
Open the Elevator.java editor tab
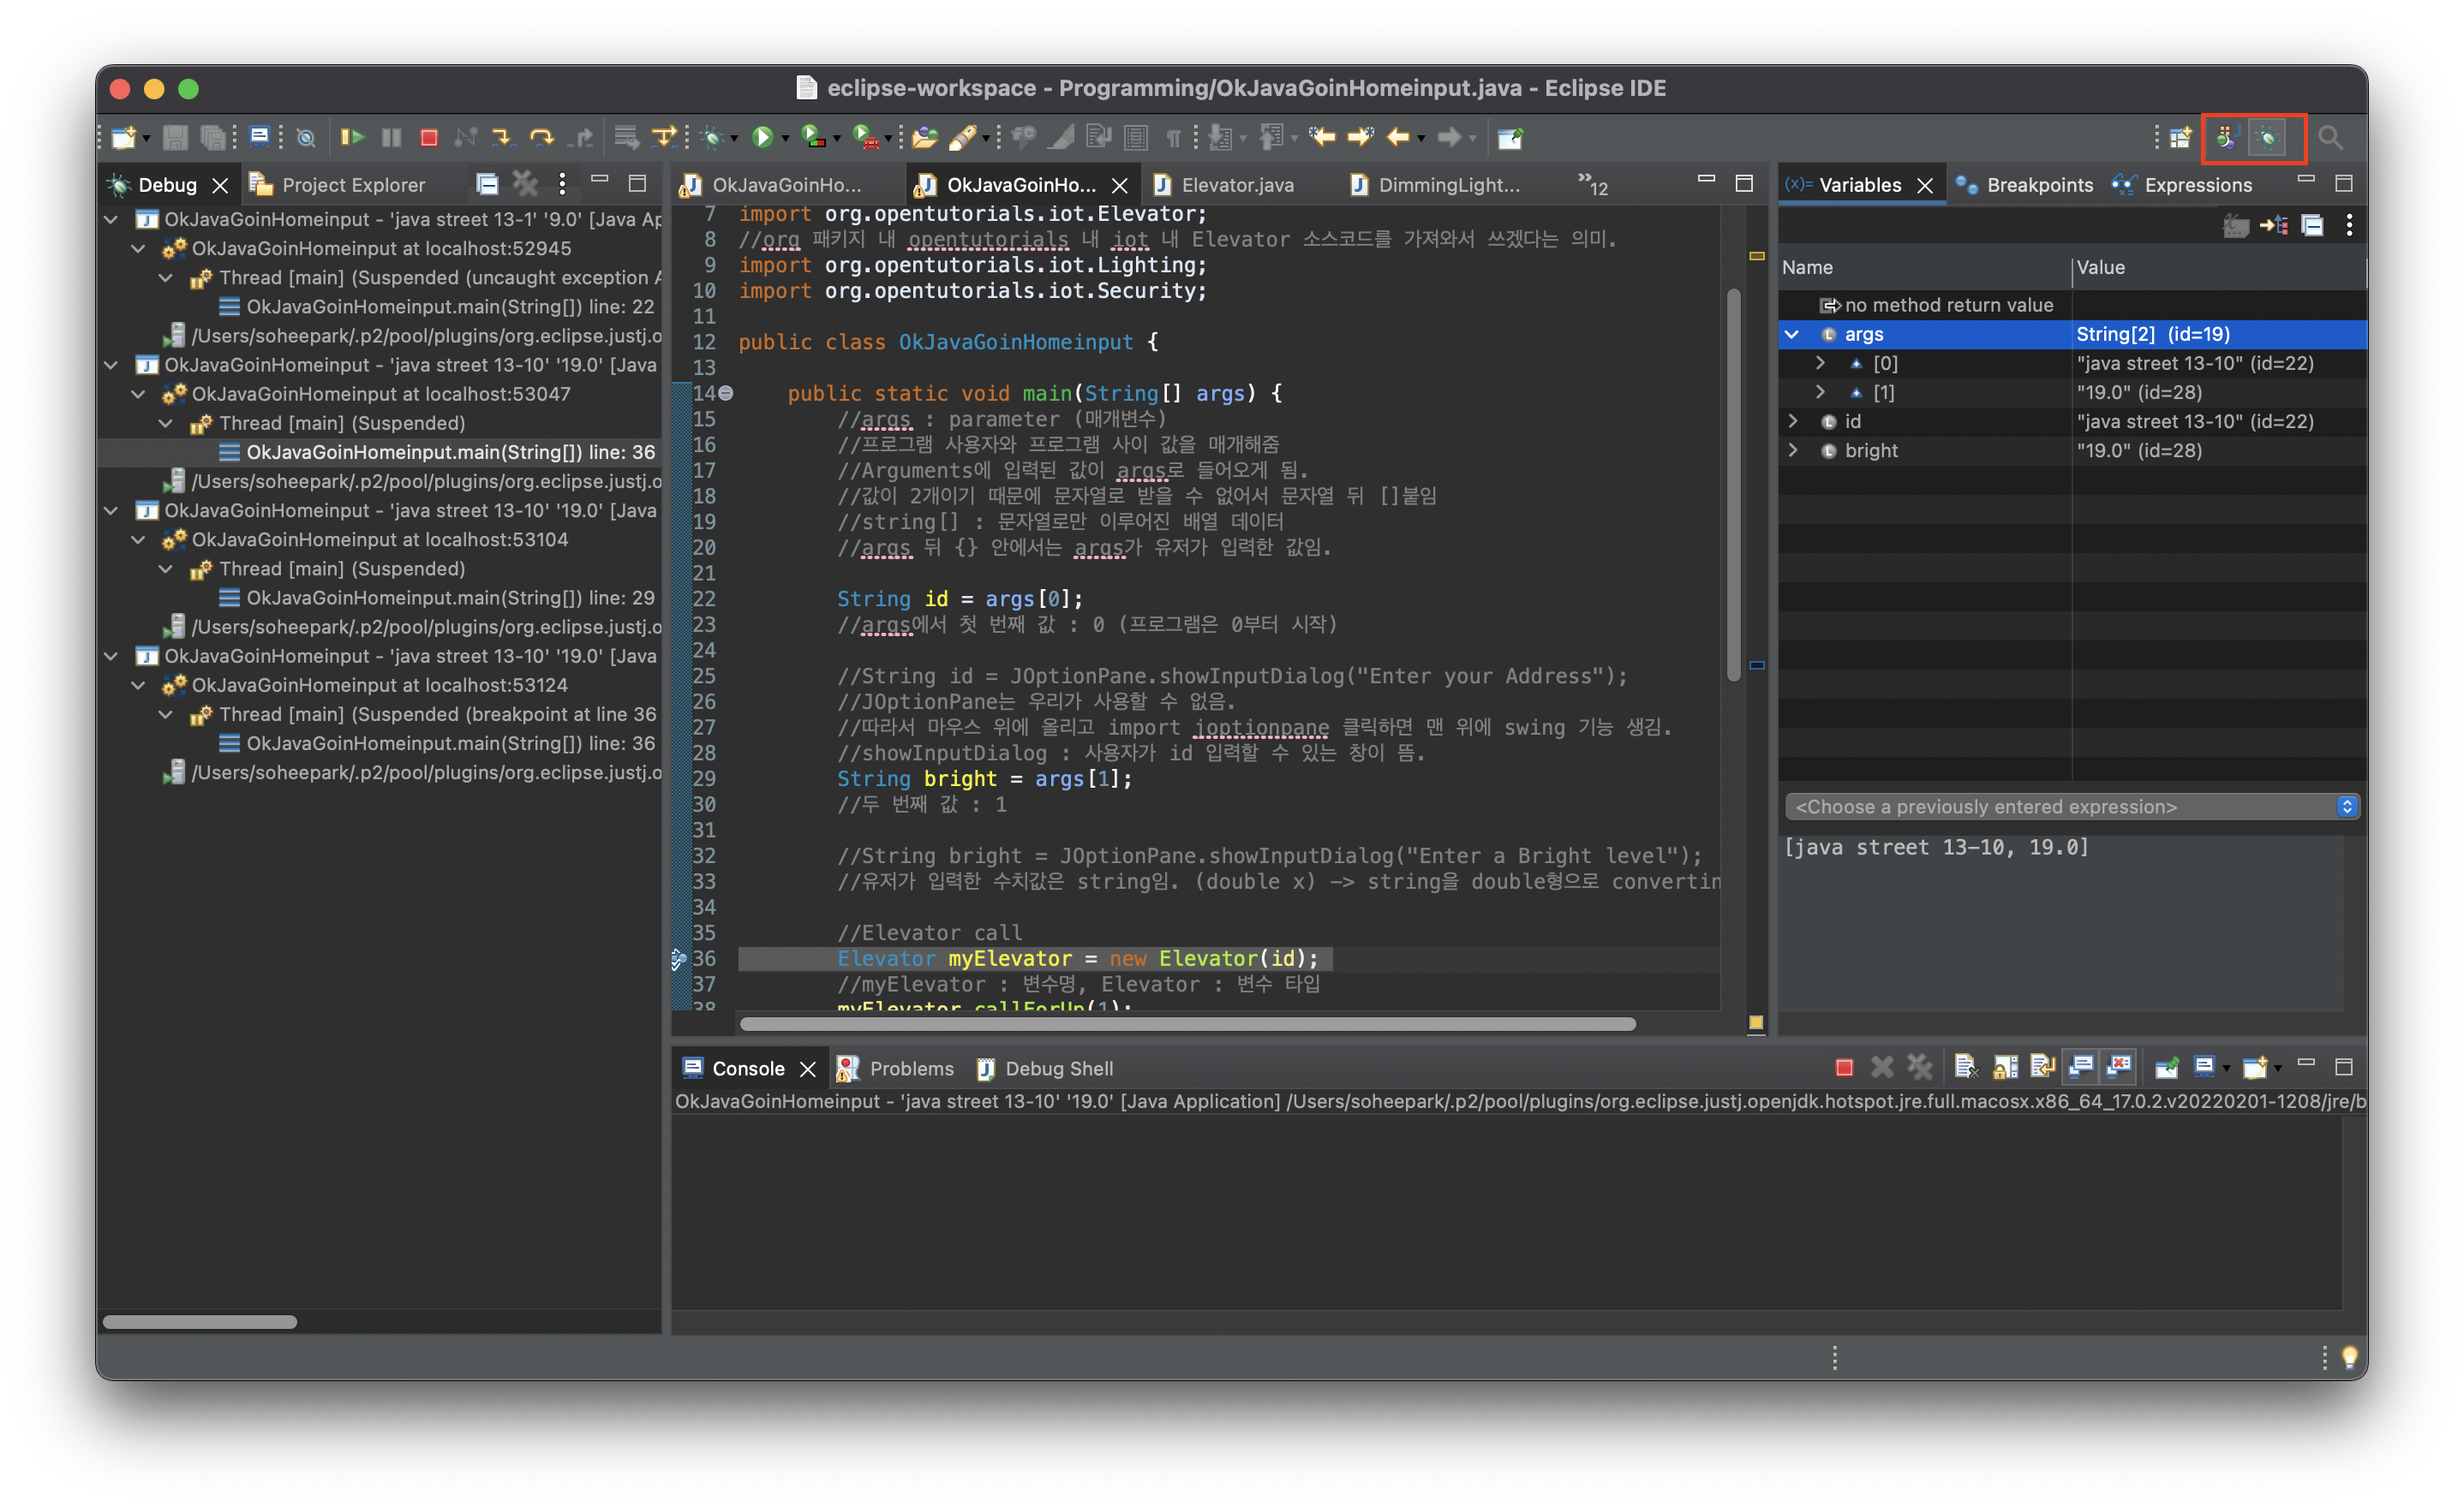(x=1236, y=185)
